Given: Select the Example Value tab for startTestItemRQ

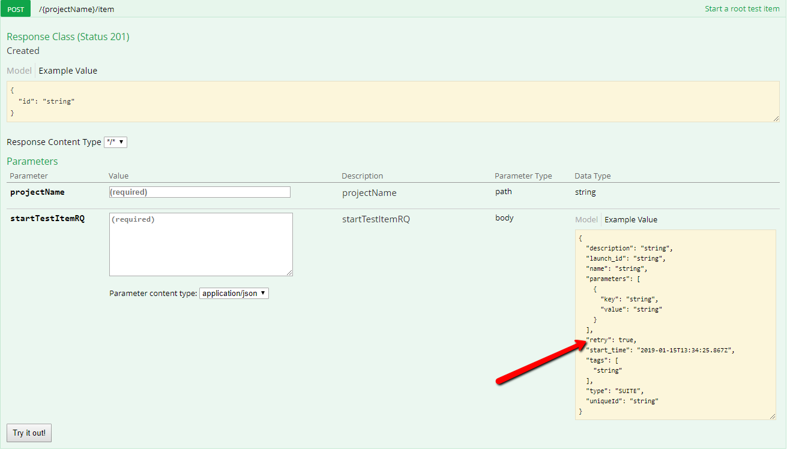Looking at the screenshot, I should coord(631,219).
